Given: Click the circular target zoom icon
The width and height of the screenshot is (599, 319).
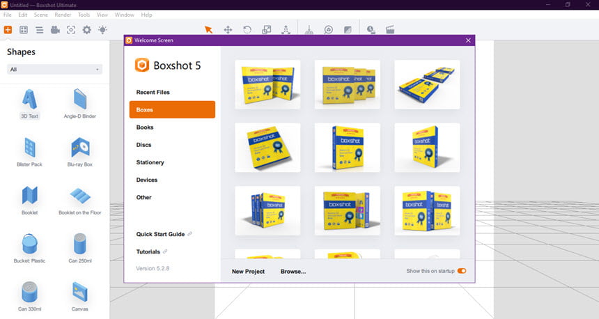Looking at the screenshot, I should (x=329, y=29).
